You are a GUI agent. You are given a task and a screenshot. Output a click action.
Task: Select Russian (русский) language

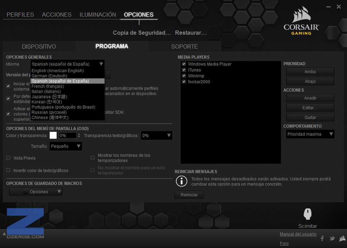point(67,112)
